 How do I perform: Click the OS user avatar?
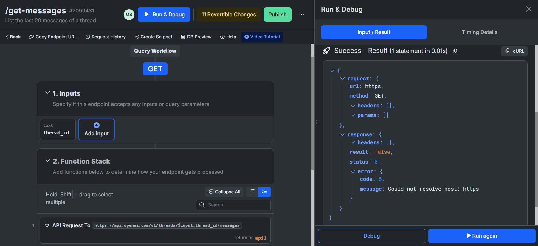129,15
